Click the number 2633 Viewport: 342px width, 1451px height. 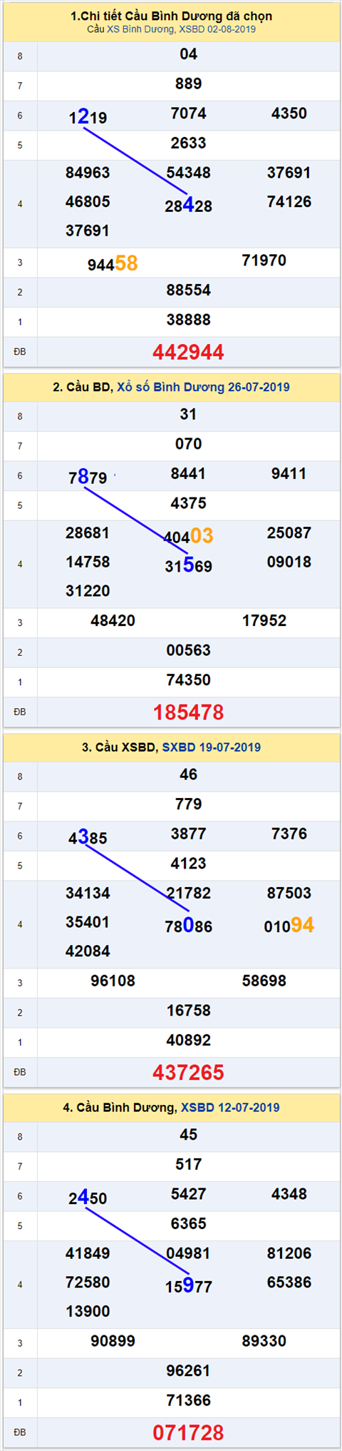[188, 143]
